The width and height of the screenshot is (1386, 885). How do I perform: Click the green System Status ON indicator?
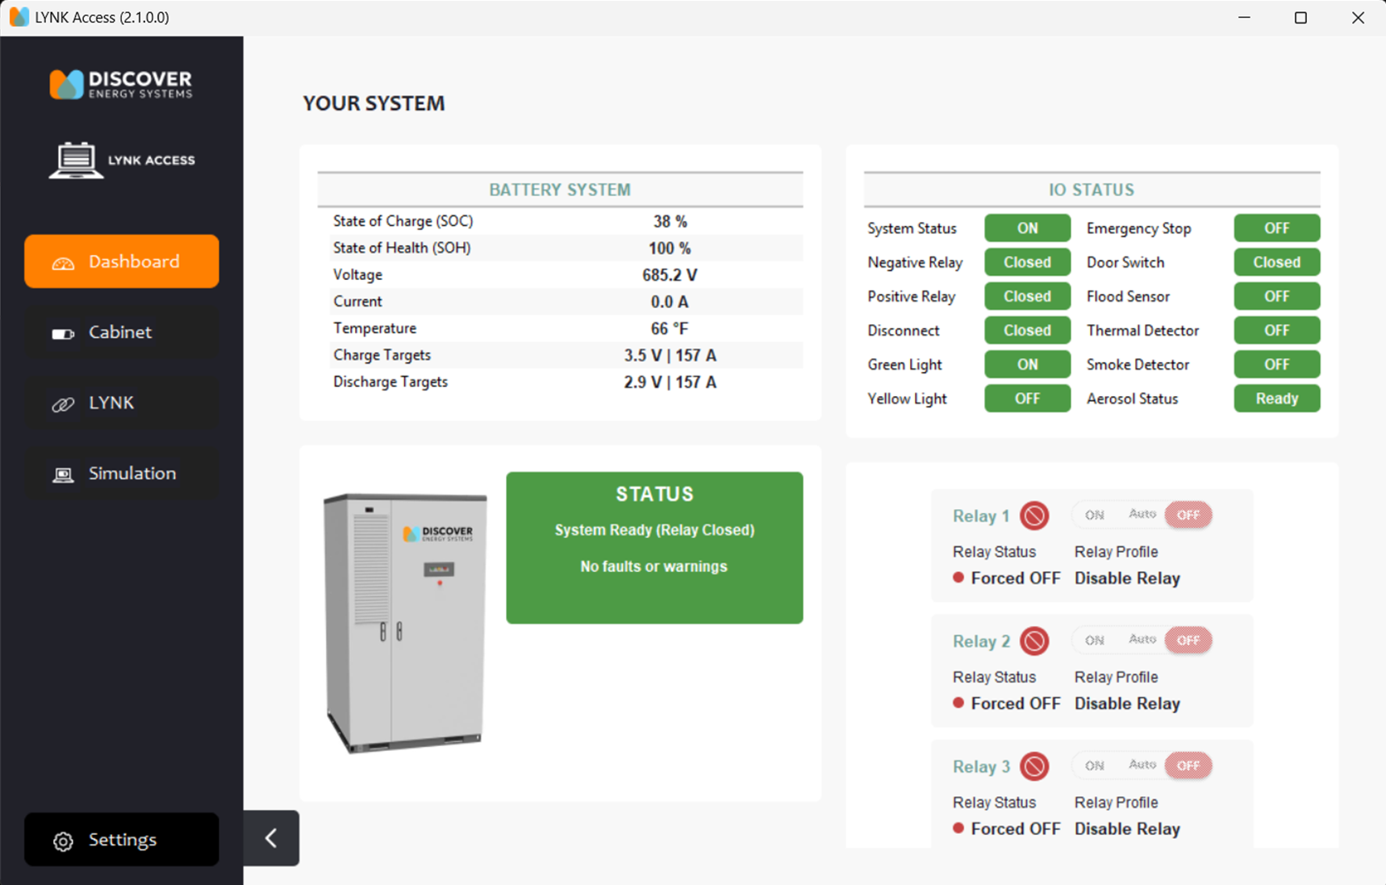[1027, 228]
